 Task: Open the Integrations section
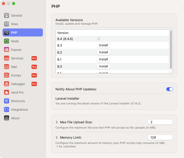click(19, 109)
